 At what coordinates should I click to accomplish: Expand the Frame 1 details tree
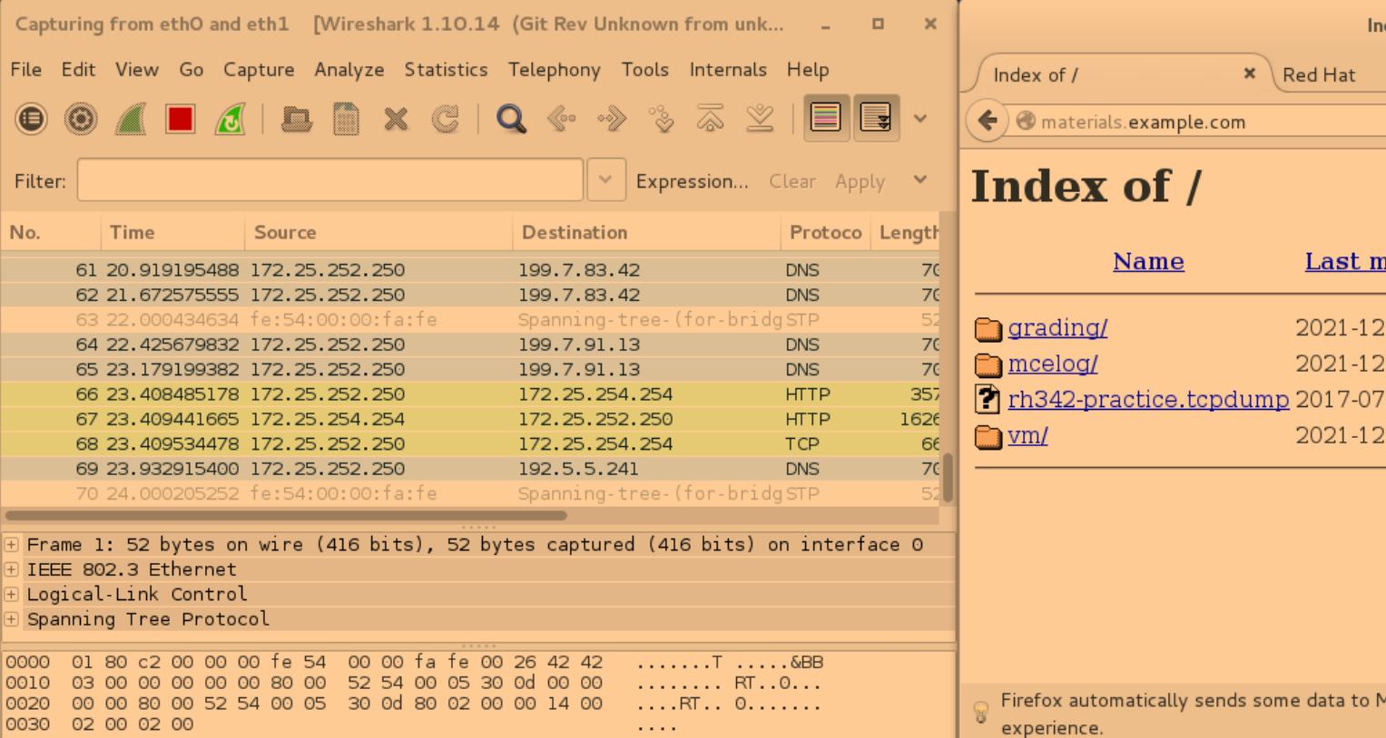11,545
